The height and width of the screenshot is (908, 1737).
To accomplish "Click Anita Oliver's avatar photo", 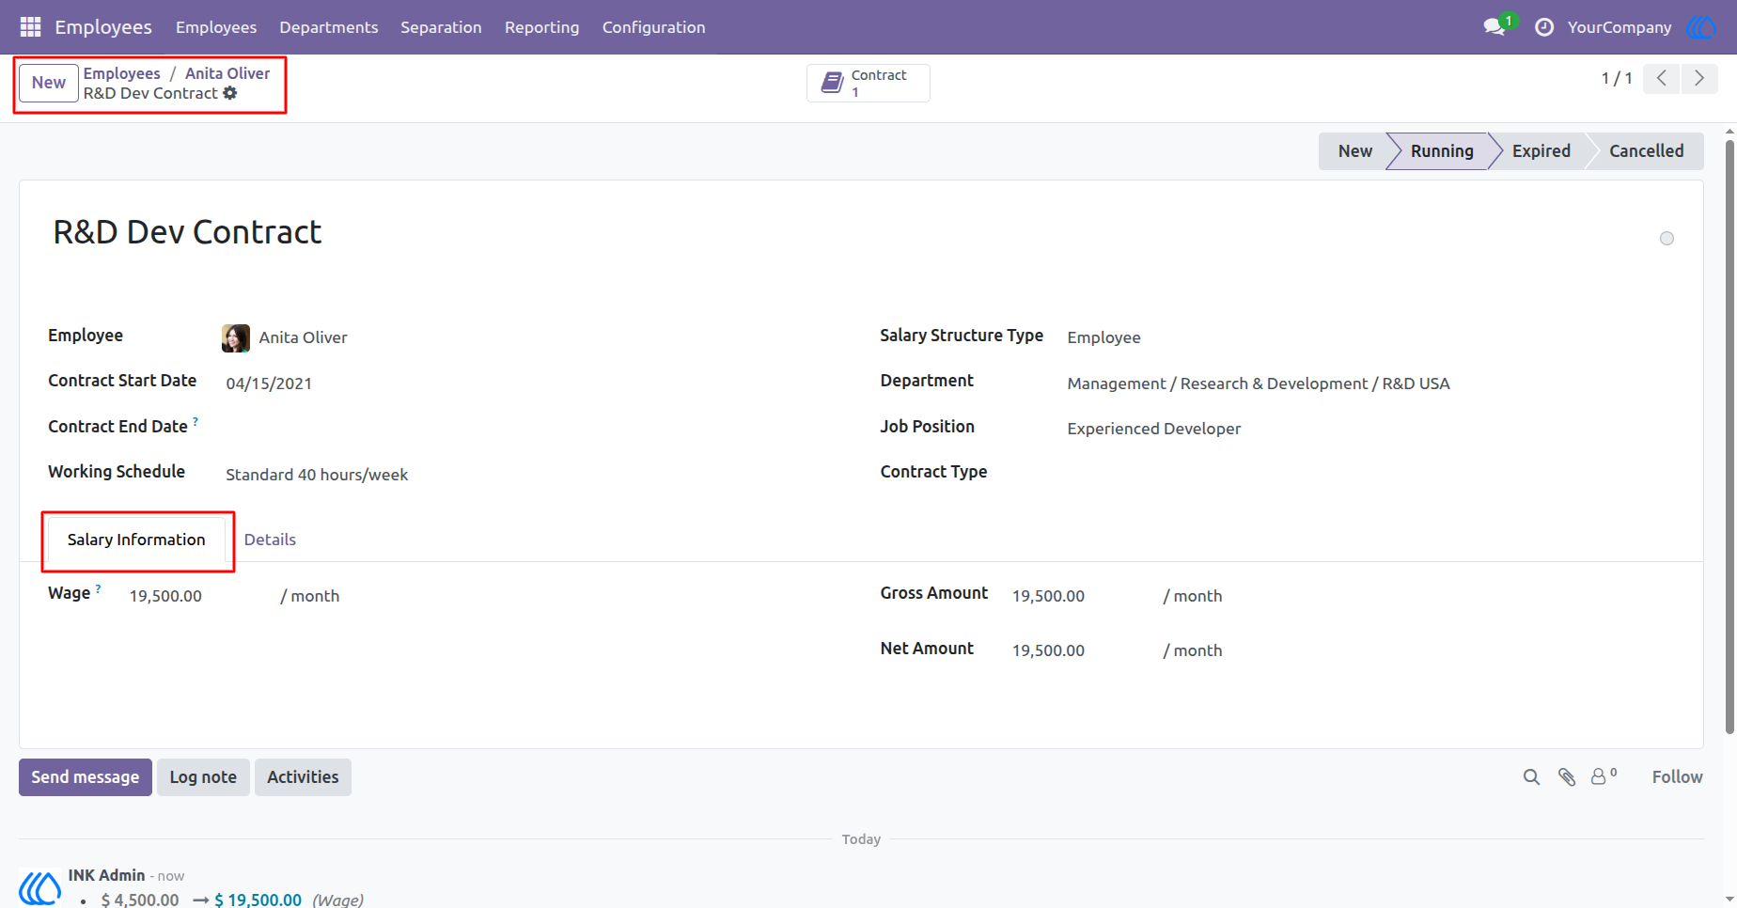I will [x=236, y=338].
